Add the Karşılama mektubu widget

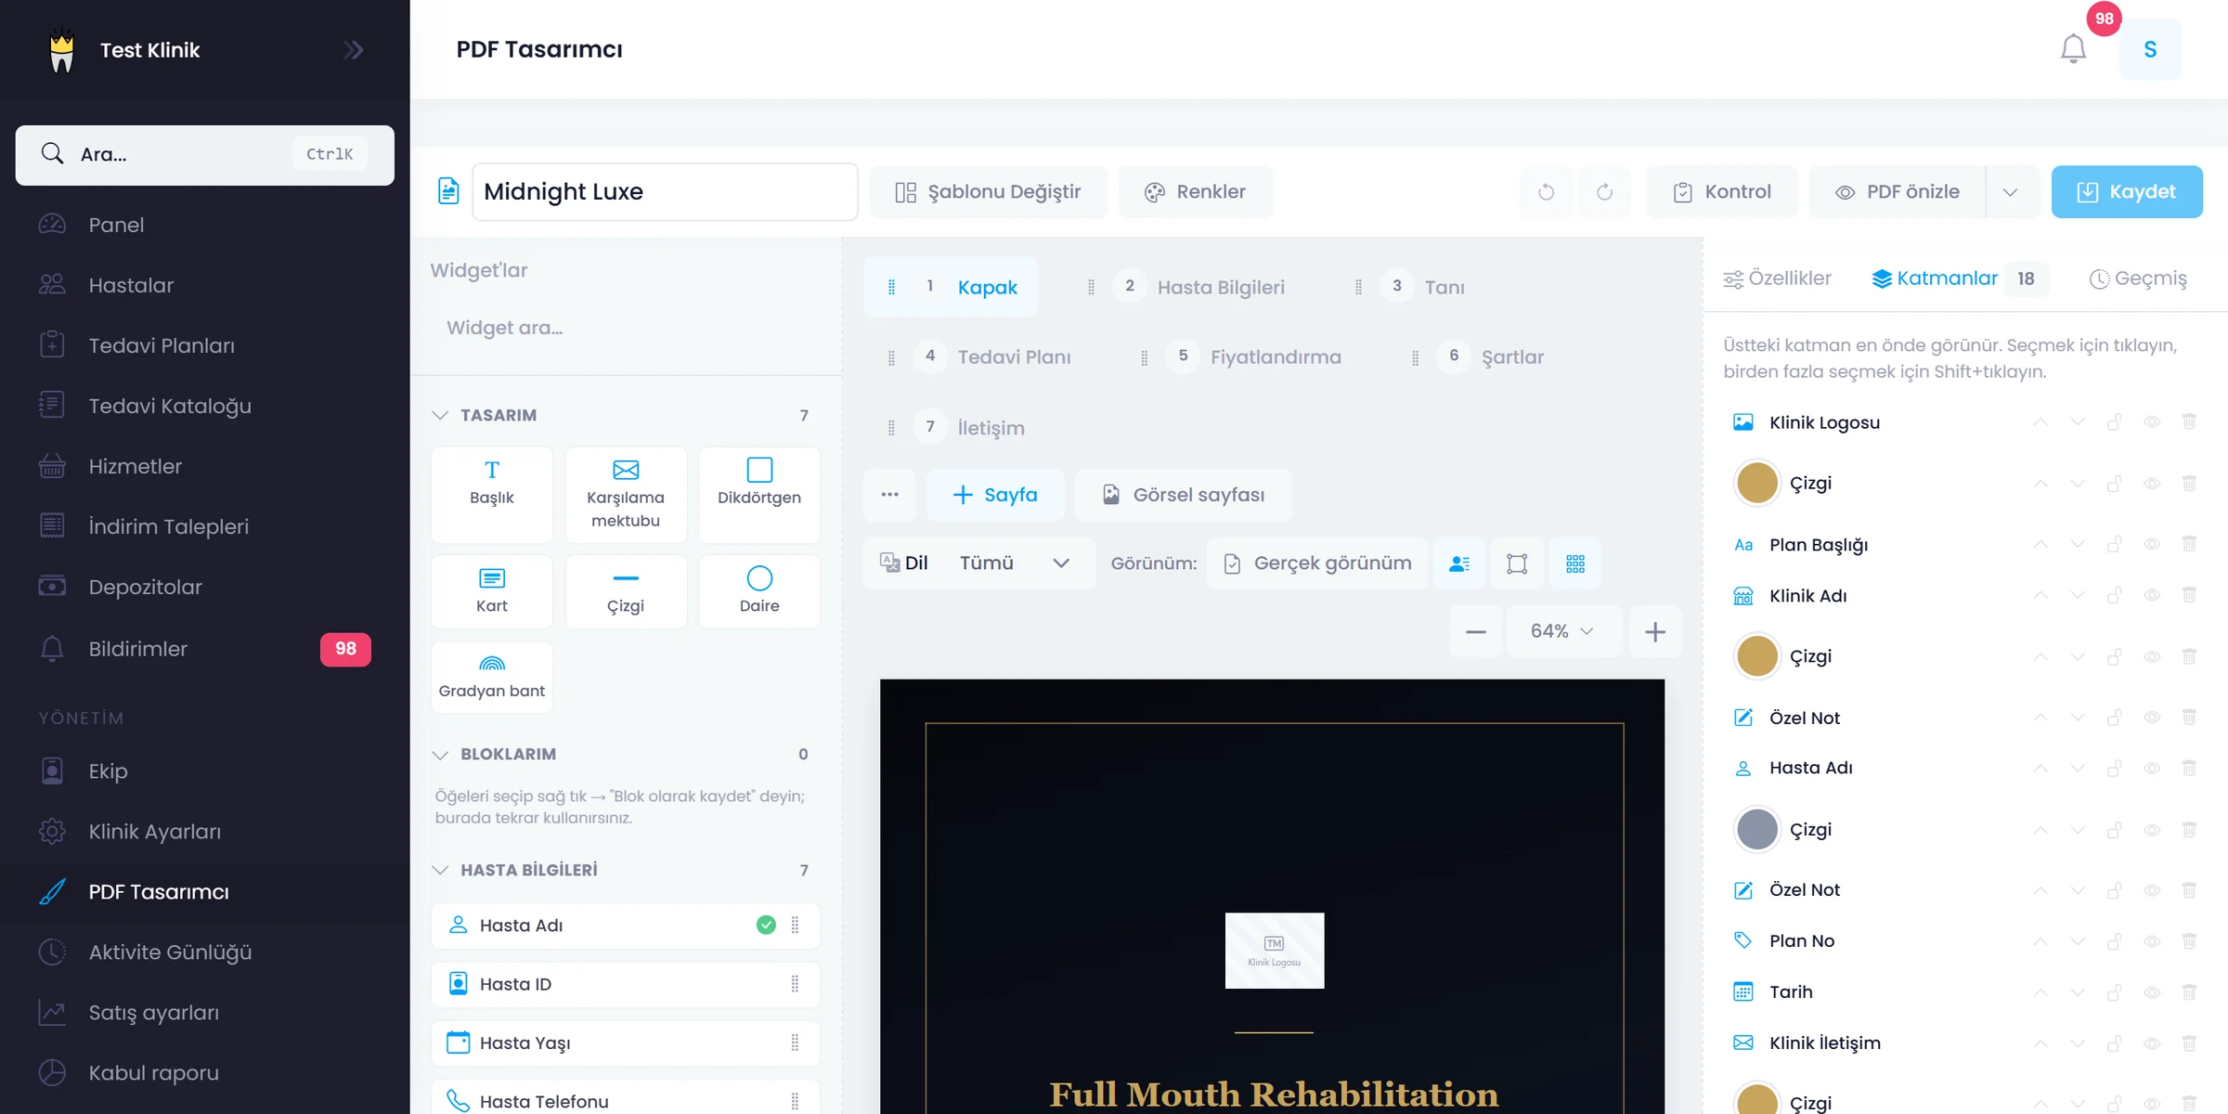coord(626,495)
